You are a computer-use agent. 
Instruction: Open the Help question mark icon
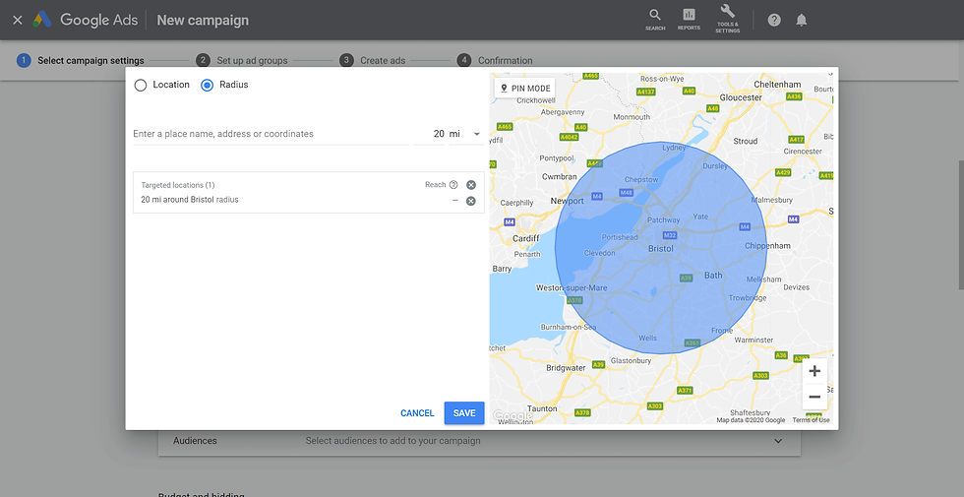tap(774, 20)
